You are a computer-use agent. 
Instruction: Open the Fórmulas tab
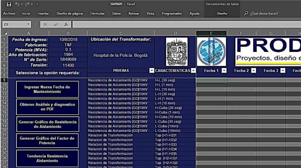[97, 13]
